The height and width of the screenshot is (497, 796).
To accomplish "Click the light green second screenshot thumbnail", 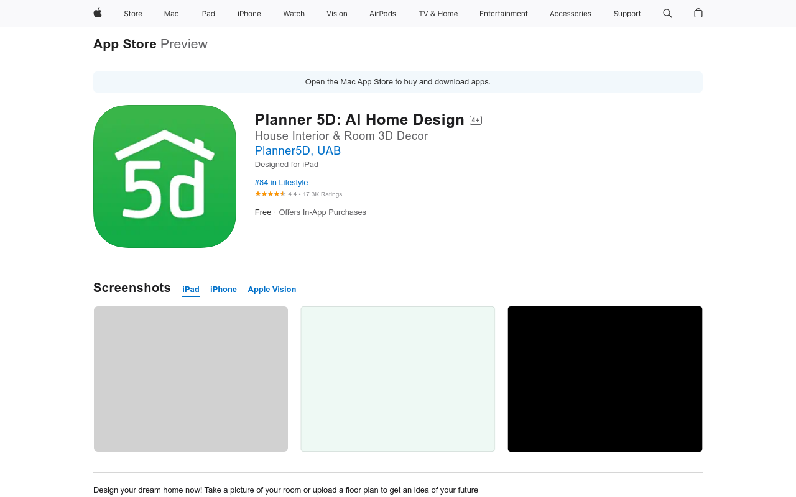I will click(398, 379).
